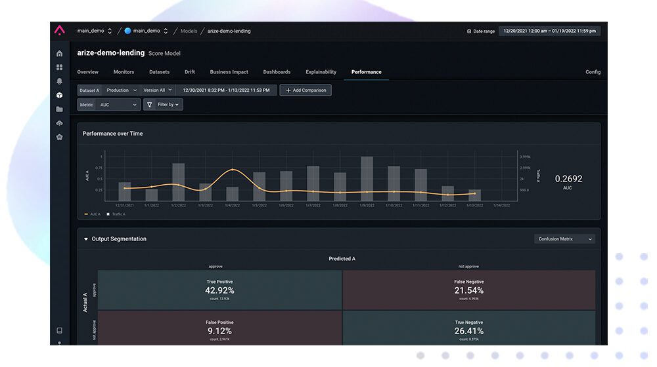Viewport: 657px width, 367px height.
Task: Click the Arize logo icon
Action: click(x=60, y=30)
